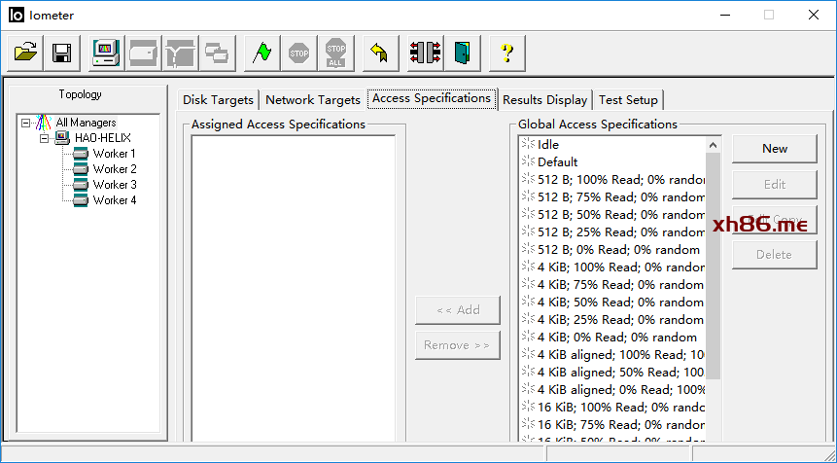Select the Idle access specification
Viewport: 837px width, 463px height.
click(547, 145)
